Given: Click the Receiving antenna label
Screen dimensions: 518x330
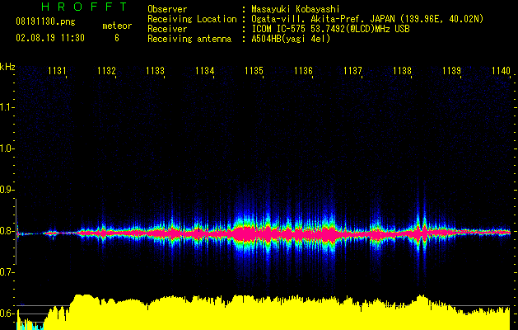Looking at the screenshot, I should (x=189, y=39).
